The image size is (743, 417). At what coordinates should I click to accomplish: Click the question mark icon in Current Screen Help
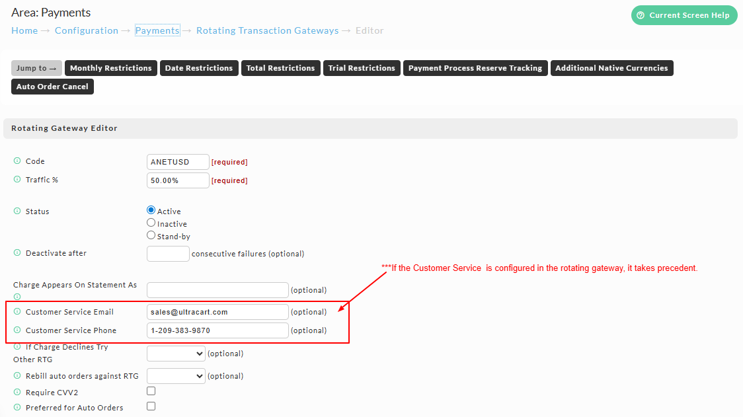pos(641,15)
